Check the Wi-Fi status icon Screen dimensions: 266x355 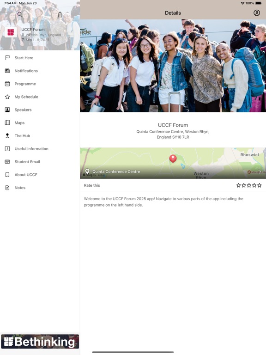[x=242, y=3]
